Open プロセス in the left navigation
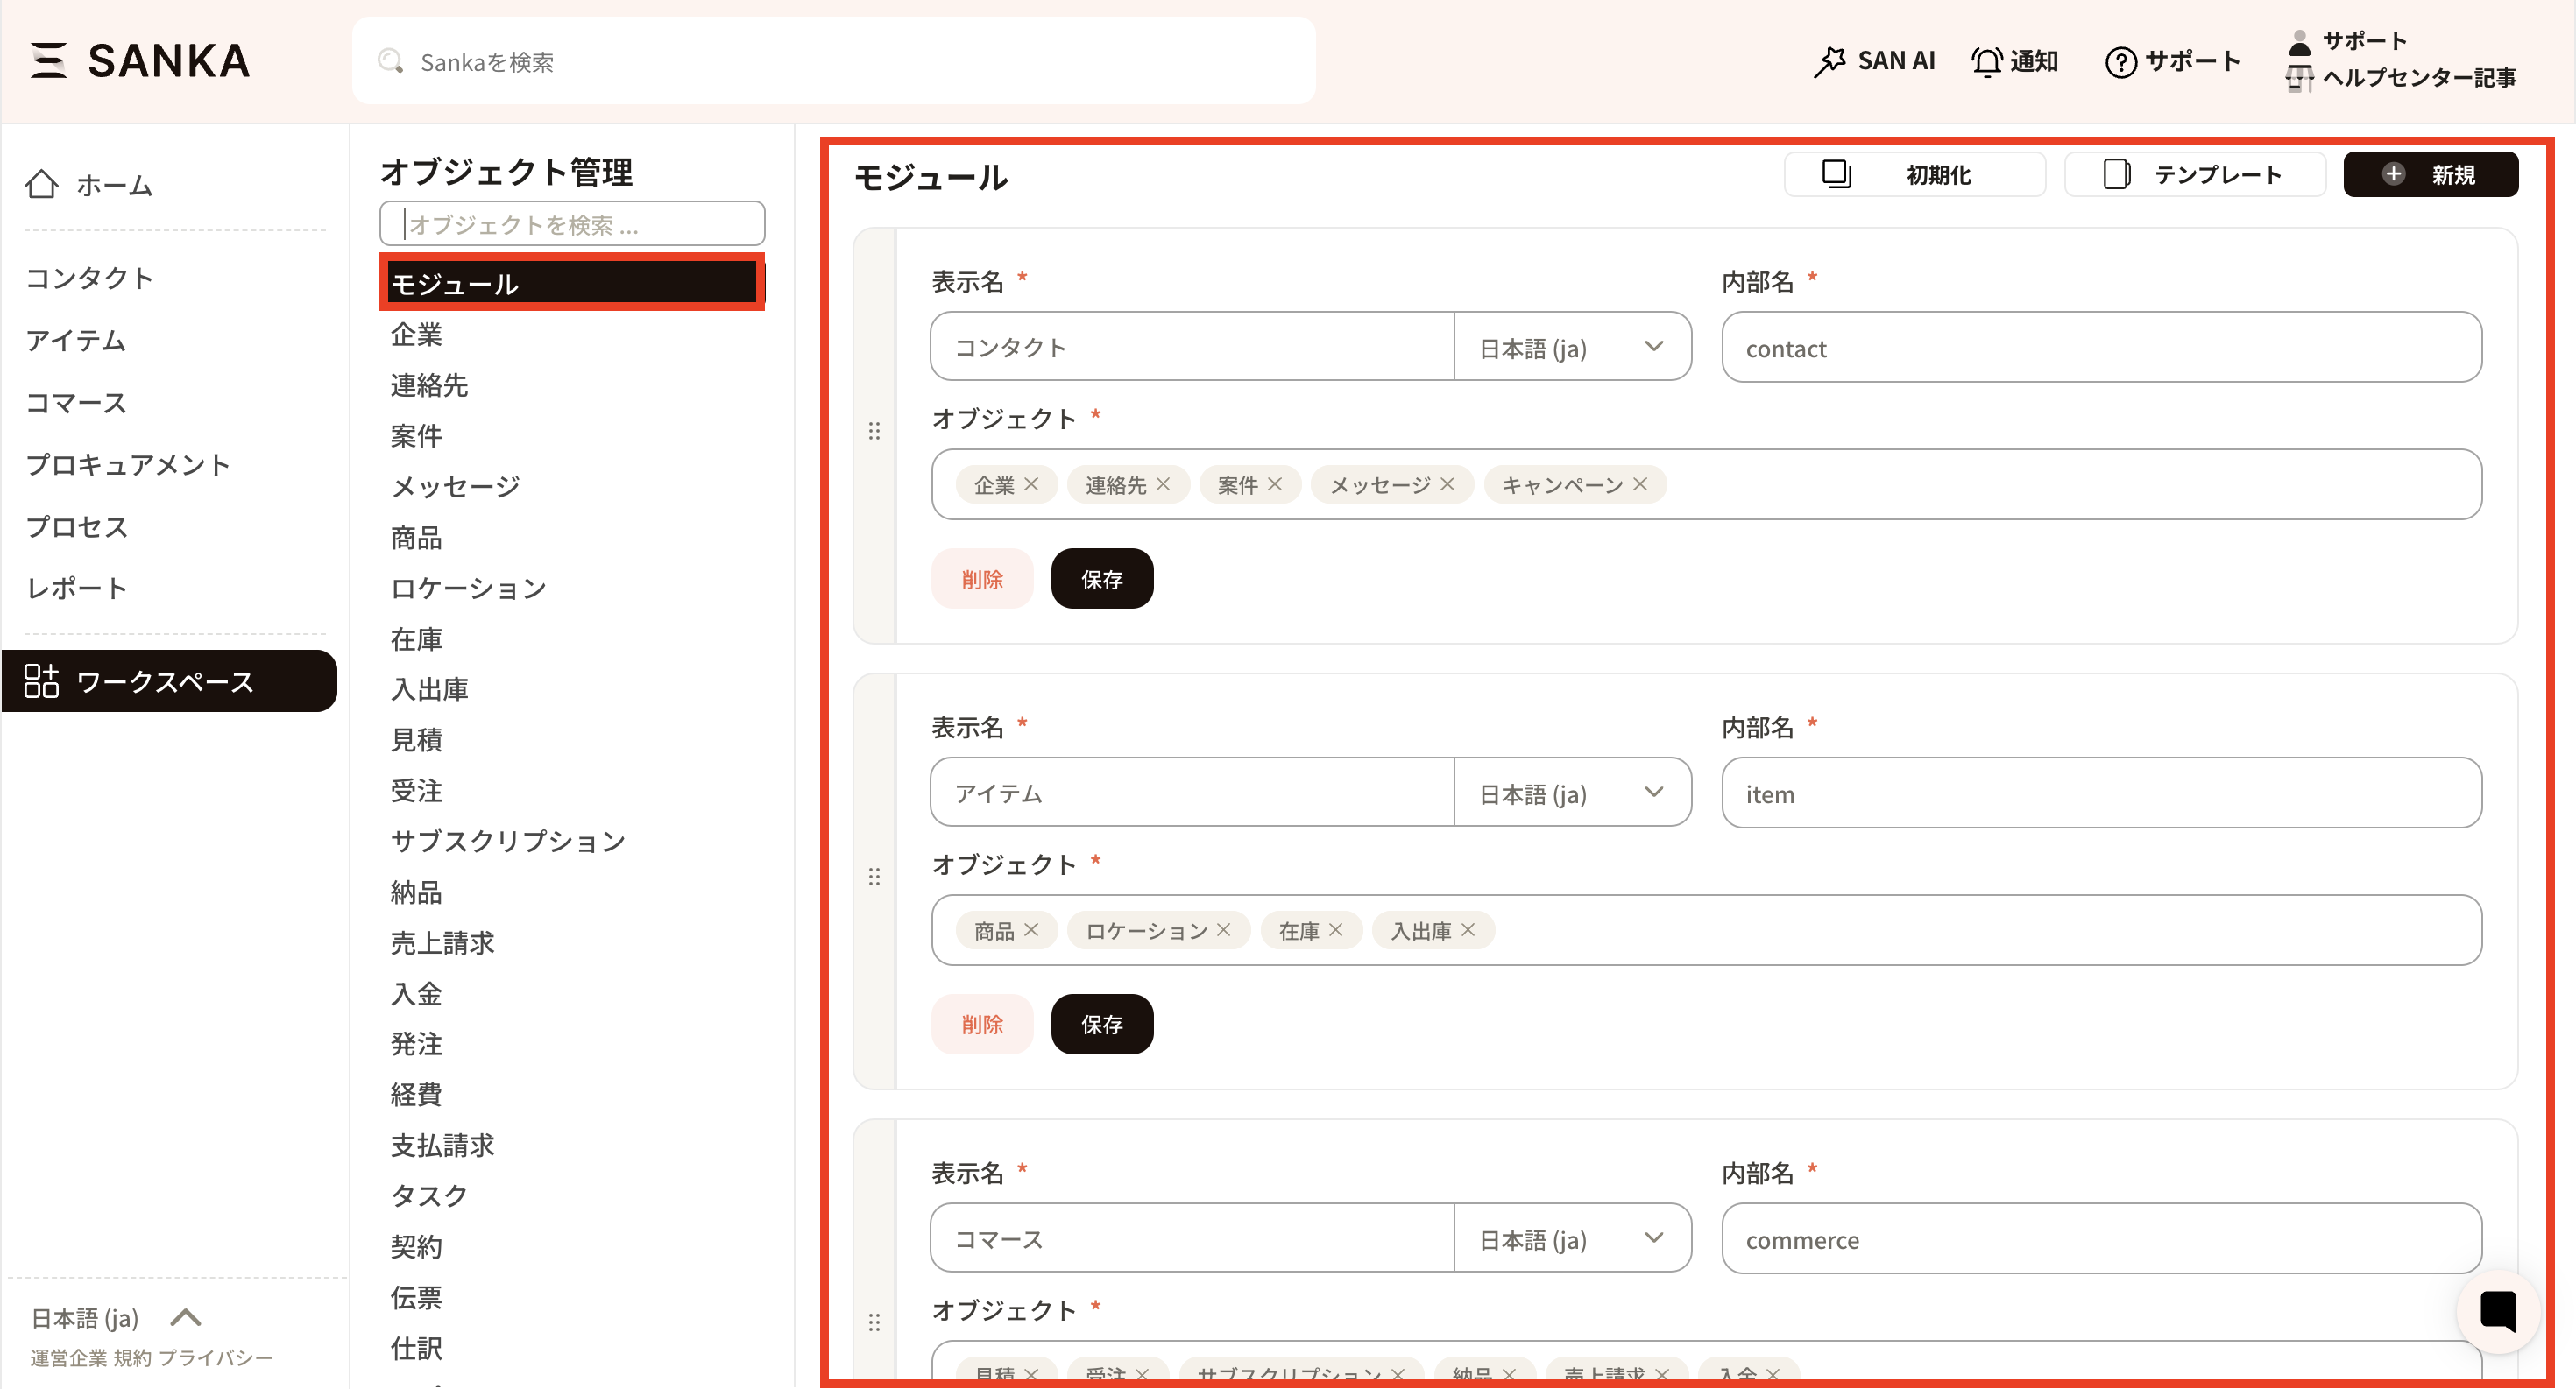Viewport: 2576px width, 1389px height. point(76,526)
